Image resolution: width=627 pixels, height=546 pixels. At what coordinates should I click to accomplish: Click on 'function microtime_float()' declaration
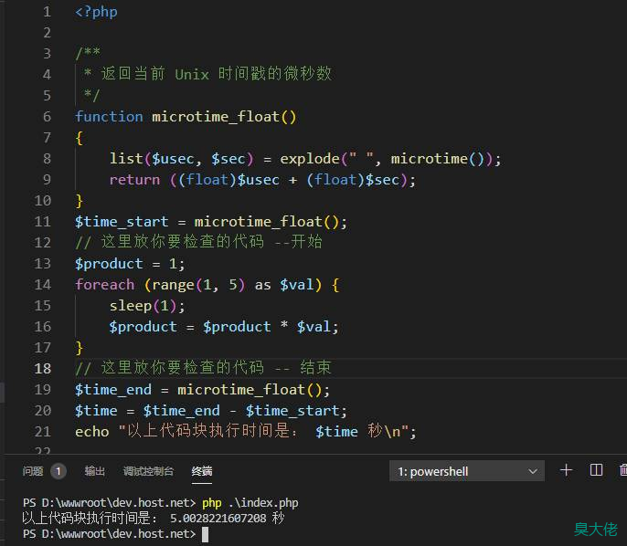pyautogui.click(x=186, y=117)
